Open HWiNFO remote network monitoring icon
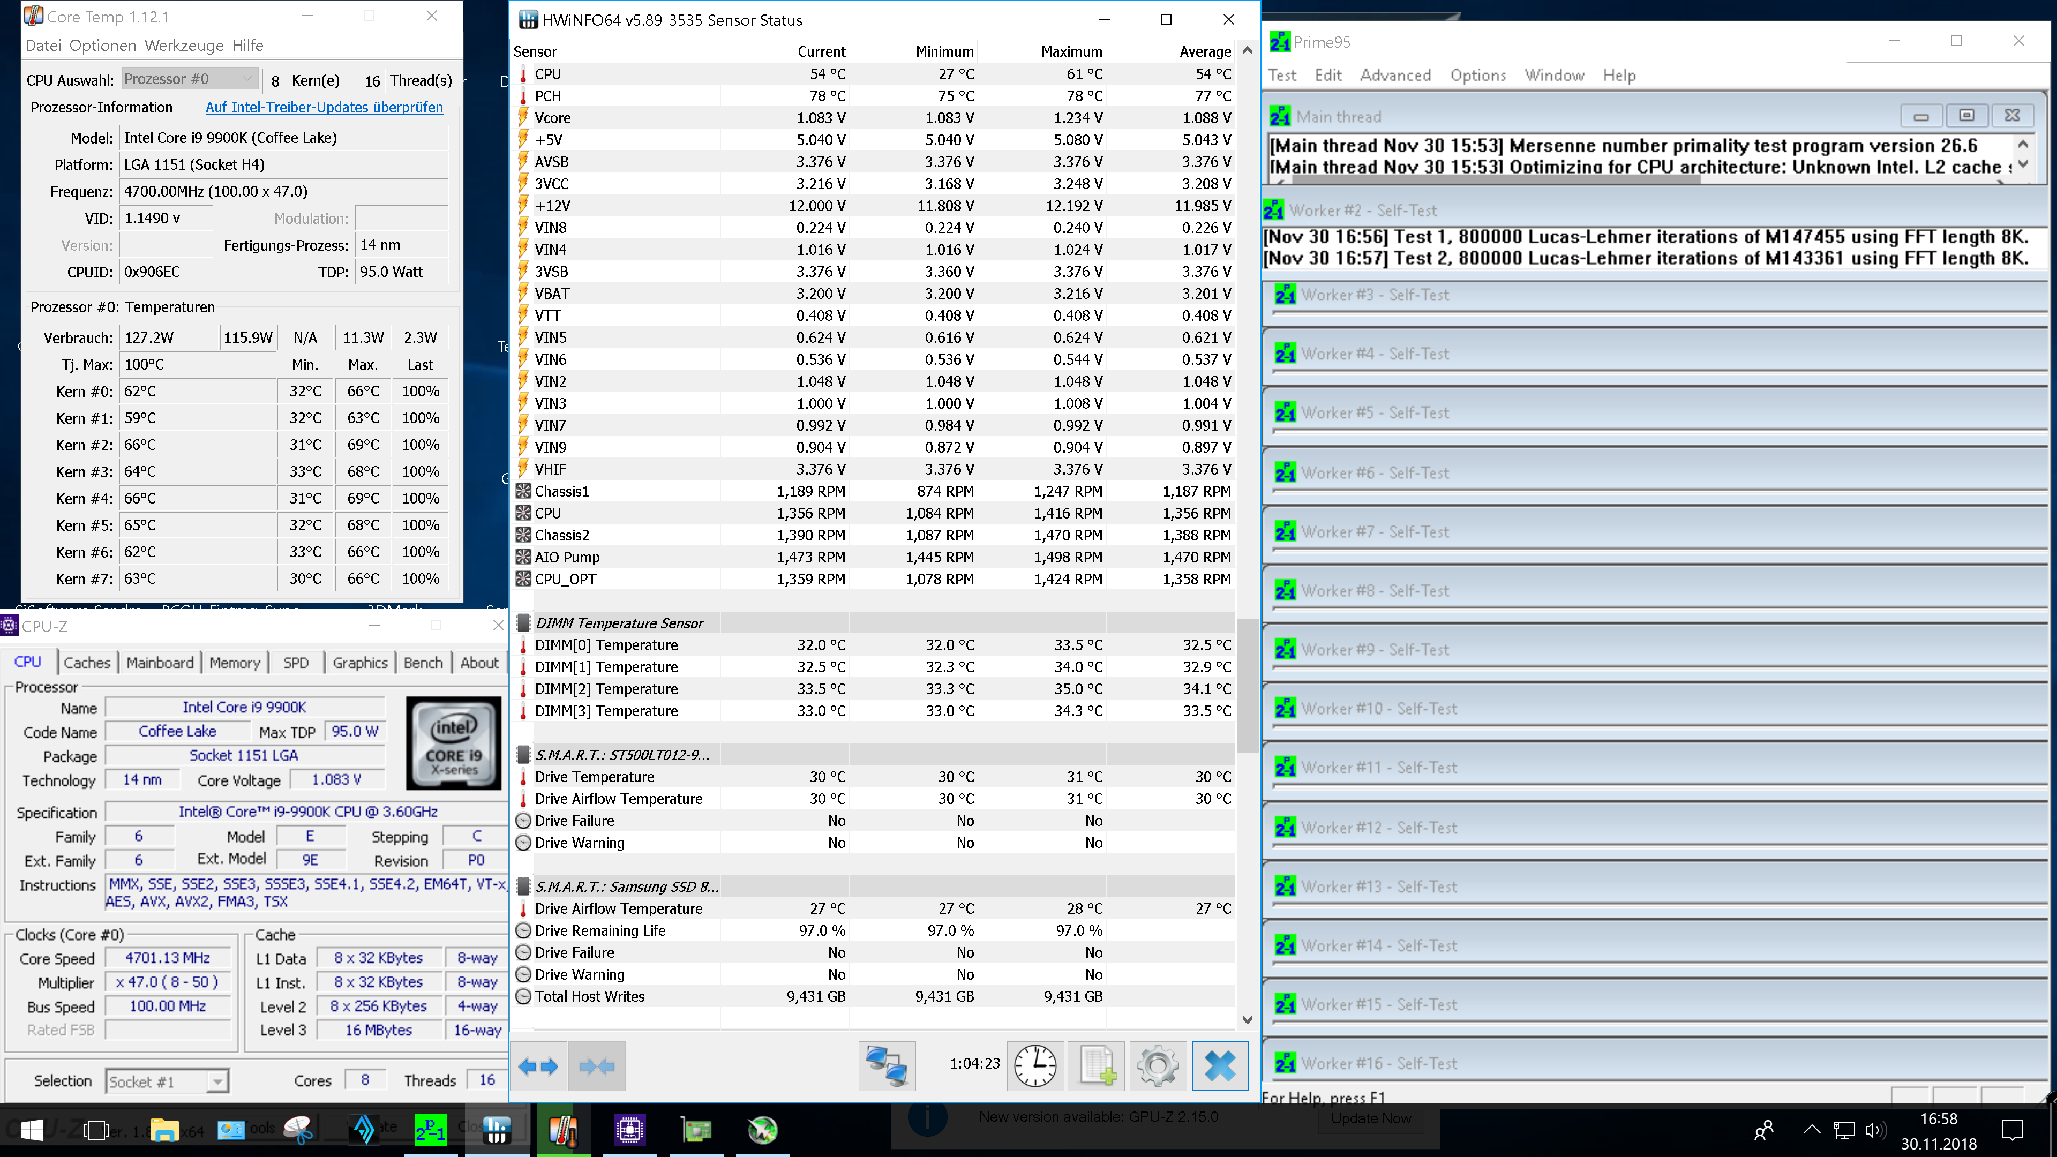The width and height of the screenshot is (2057, 1157). pos(887,1066)
